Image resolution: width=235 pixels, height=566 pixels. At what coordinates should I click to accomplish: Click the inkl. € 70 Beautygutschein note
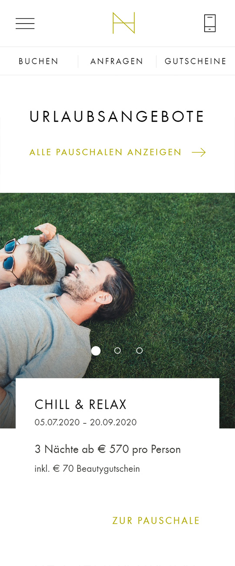(x=87, y=469)
